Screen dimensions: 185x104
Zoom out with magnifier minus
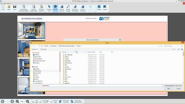pyautogui.click(x=27, y=101)
